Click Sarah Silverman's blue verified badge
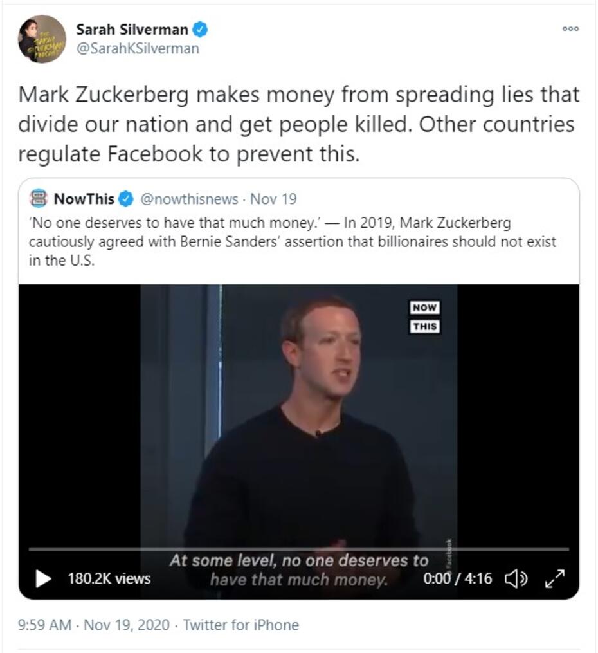 pos(200,29)
